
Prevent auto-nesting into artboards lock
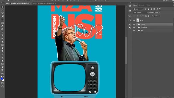pos(146,16)
